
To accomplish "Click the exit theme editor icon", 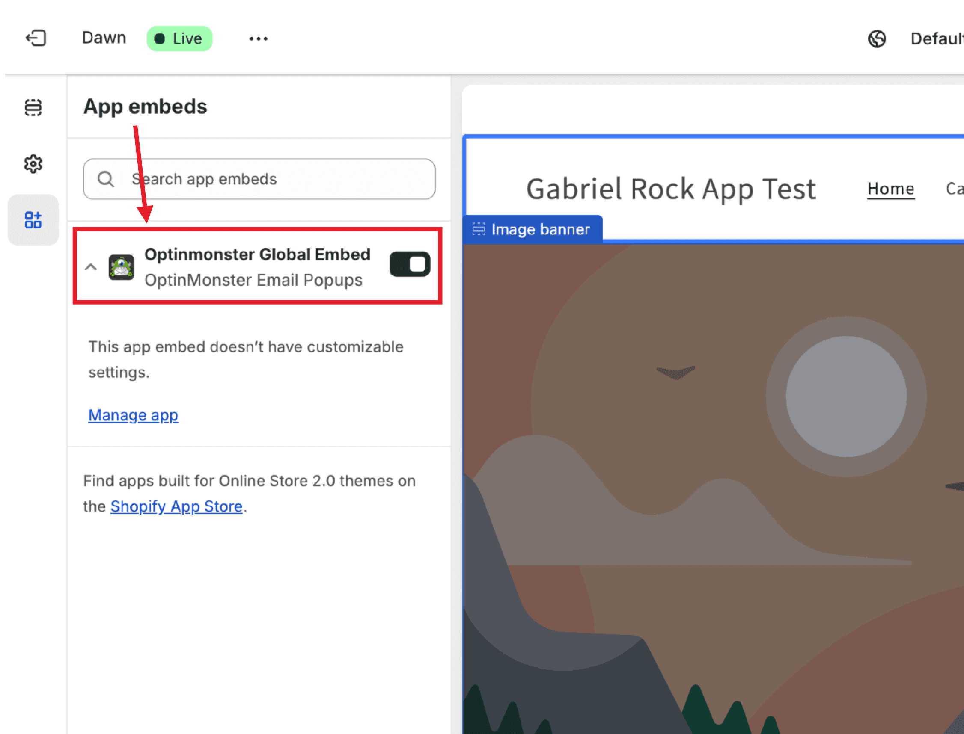I will (x=35, y=38).
